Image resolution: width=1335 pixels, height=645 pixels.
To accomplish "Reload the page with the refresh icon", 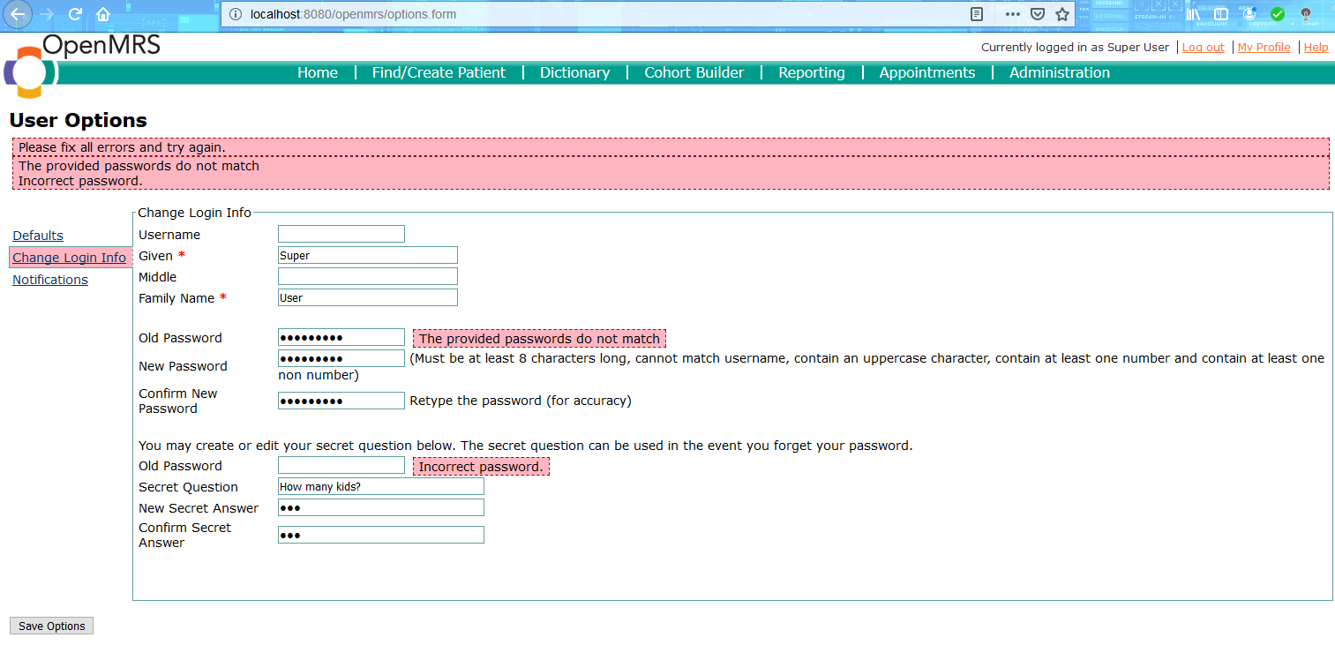I will (x=76, y=14).
